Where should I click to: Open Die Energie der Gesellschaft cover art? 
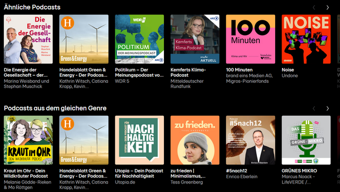tap(28, 39)
